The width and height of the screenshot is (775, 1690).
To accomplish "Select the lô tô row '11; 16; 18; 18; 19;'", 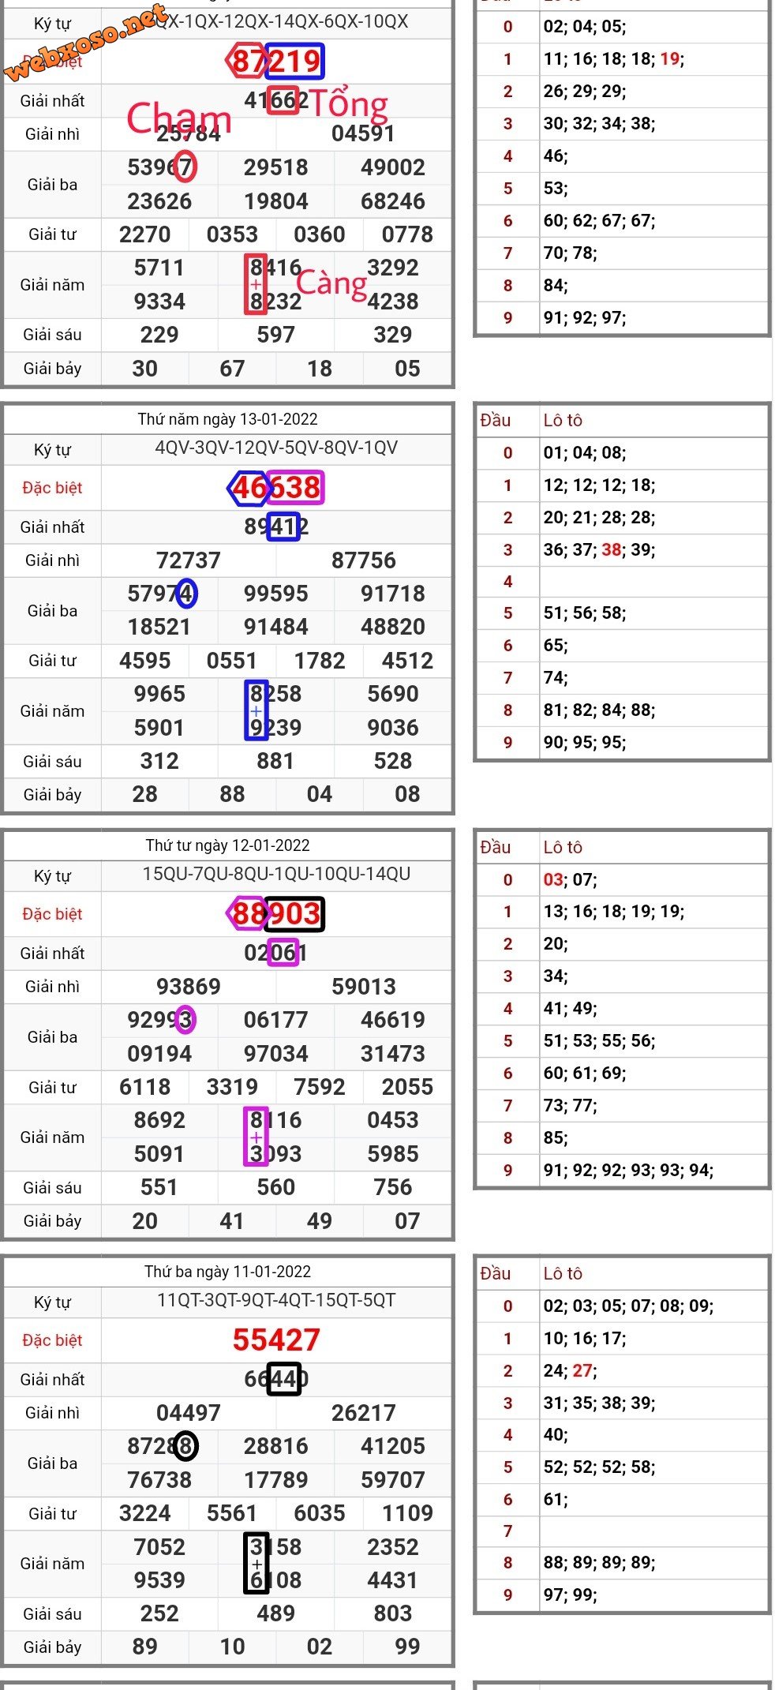I will (614, 59).
